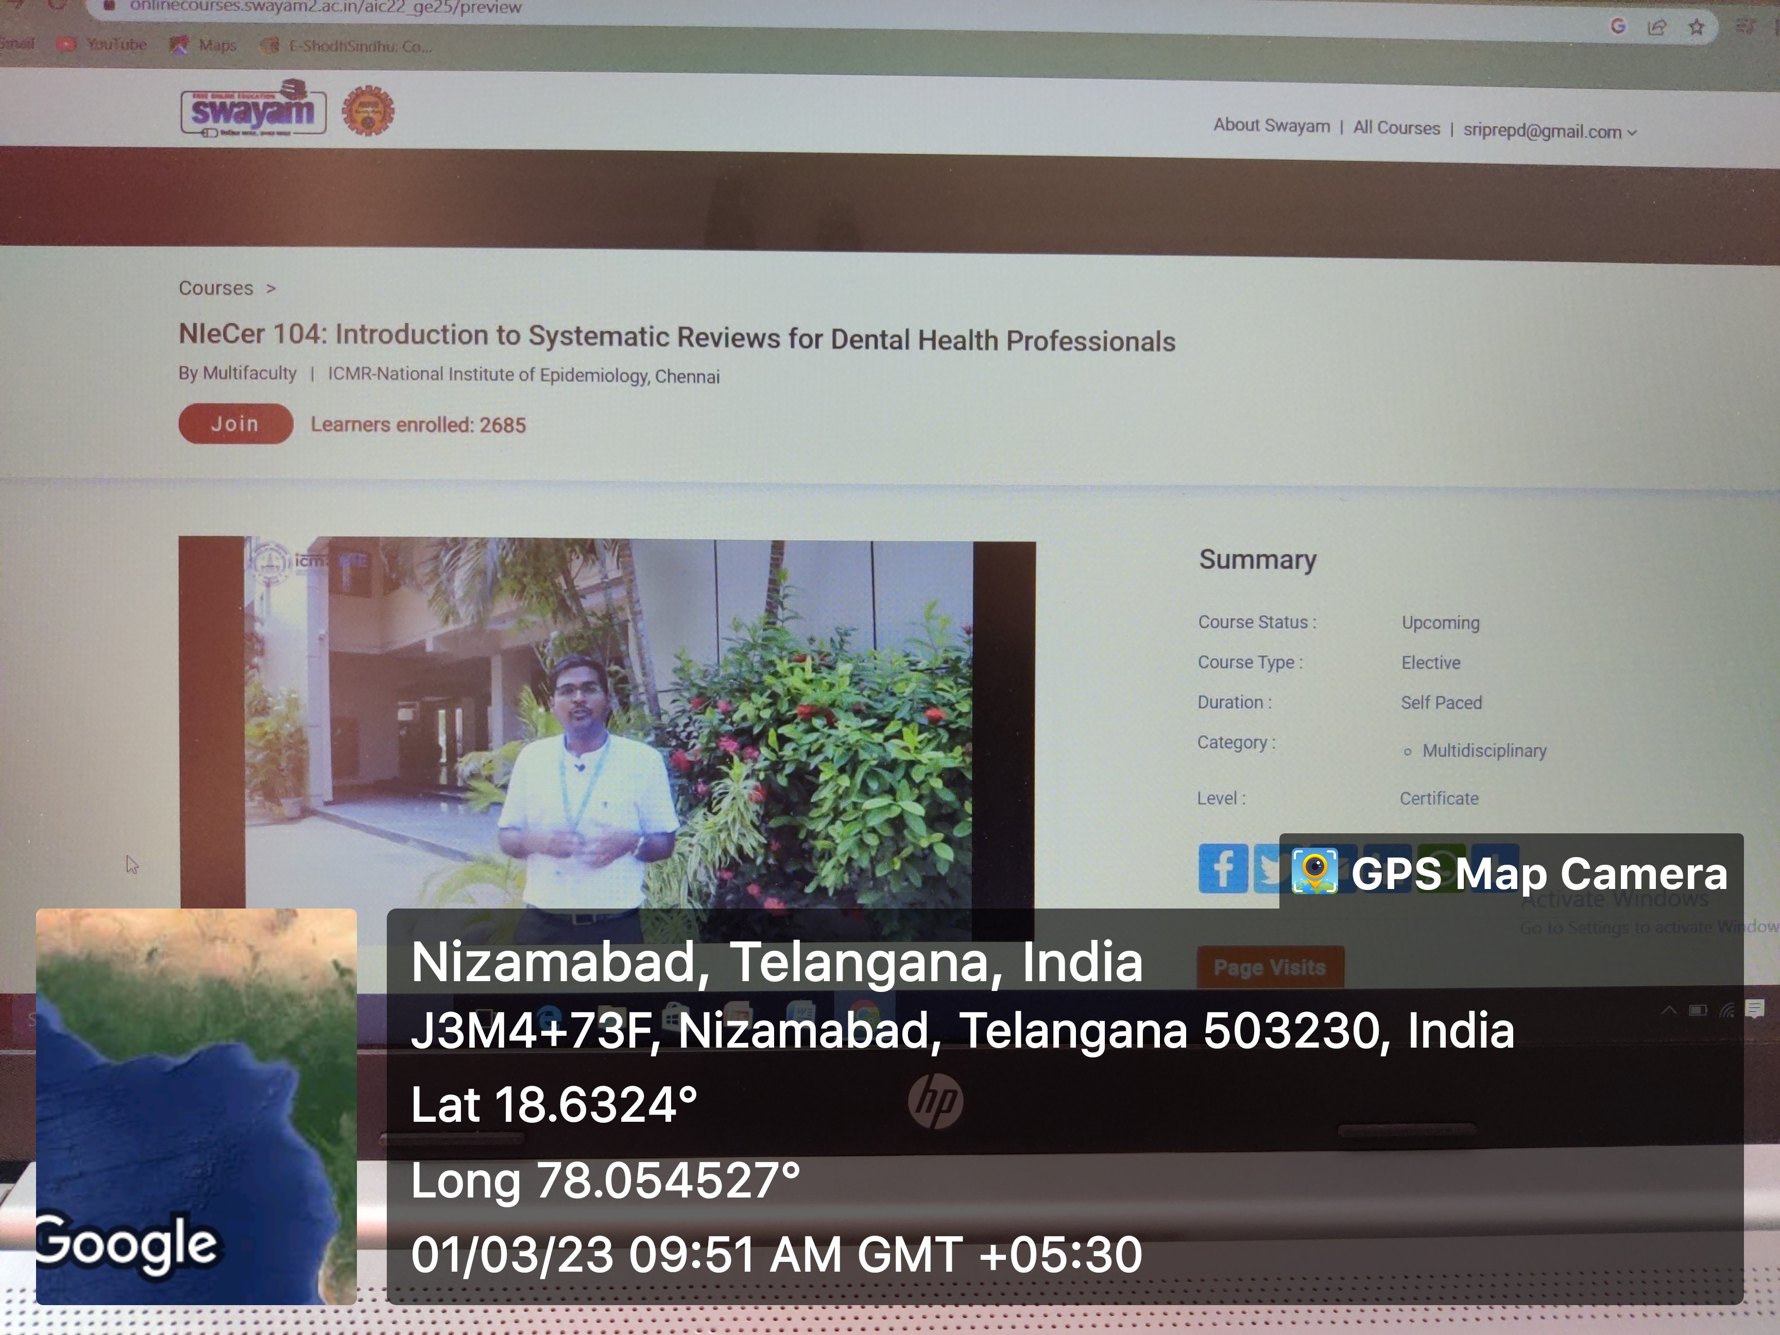
Task: Click the 'Upcoming' course status value
Action: [1441, 623]
